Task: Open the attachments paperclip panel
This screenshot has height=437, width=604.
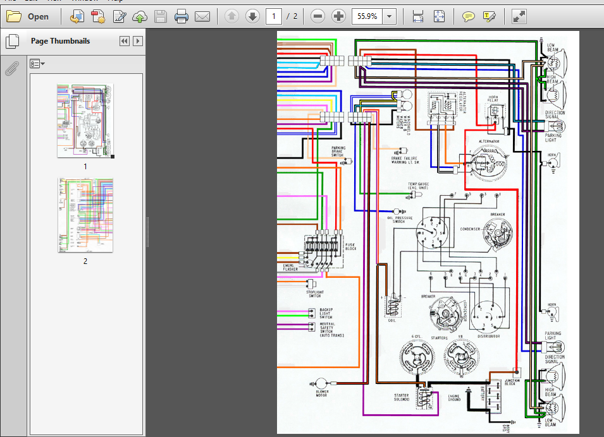Action: [12, 69]
